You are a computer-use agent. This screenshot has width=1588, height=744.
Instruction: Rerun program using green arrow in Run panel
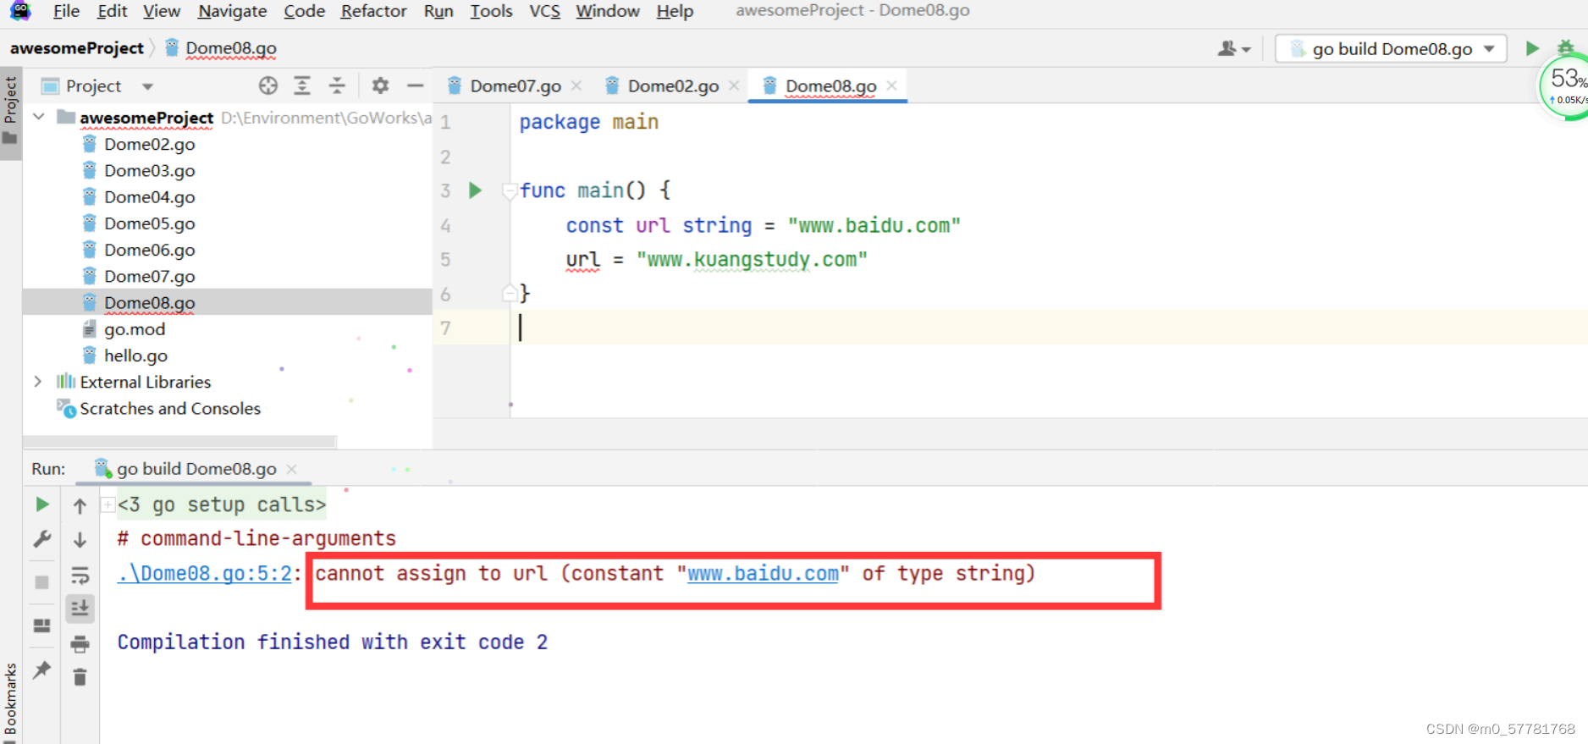(x=41, y=505)
